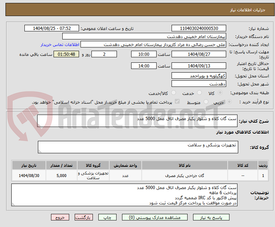Click the شهر محل تحویل field دهدشت
Image resolution: width=275 pixels, height=227 pixels.
(199, 84)
